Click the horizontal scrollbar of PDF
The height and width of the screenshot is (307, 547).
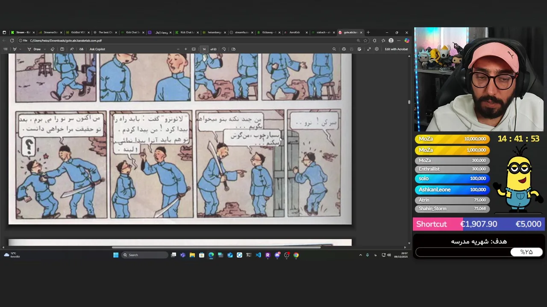(x=216, y=247)
